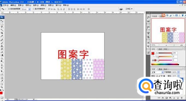Select the Zoom tool
The width and height of the screenshot is (186, 101).
click(x=2, y=87)
